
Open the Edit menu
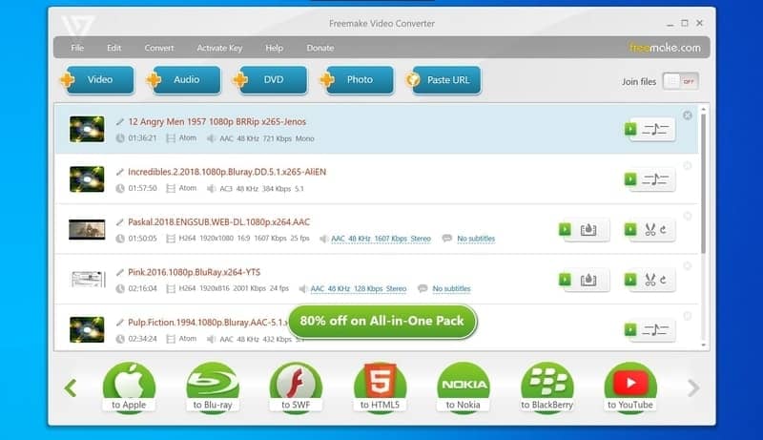[x=113, y=48]
